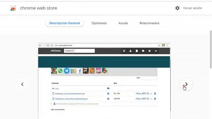Click the folder icon in APKOnline toolbar
212x119 pixels.
pyautogui.click(x=143, y=51)
